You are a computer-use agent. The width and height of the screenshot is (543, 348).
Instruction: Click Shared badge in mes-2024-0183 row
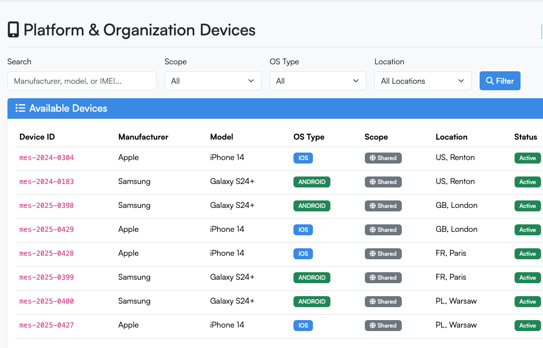coord(383,182)
